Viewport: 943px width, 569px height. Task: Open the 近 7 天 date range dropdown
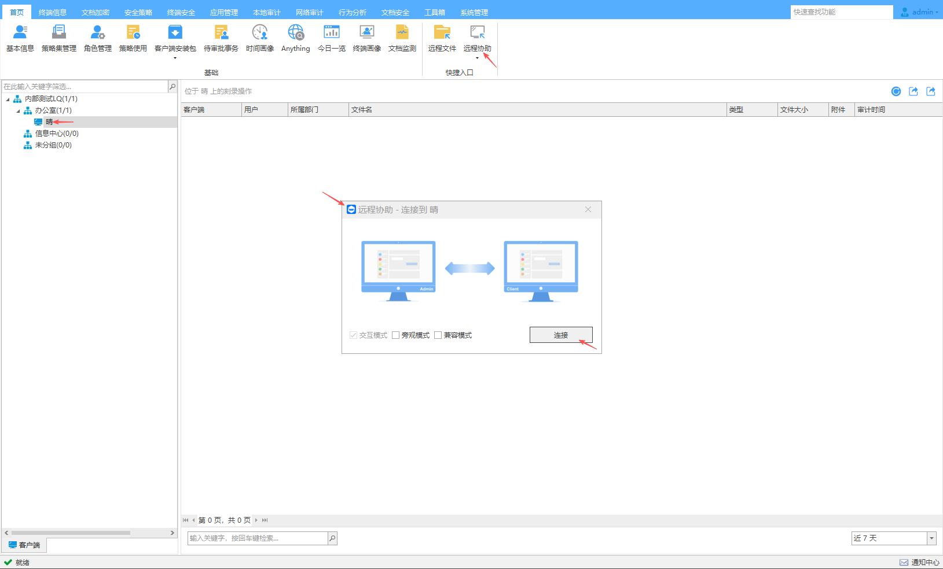click(931, 538)
